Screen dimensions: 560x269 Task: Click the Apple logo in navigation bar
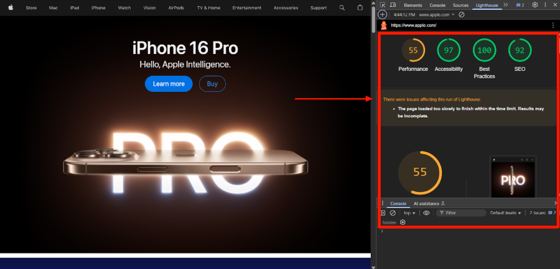point(11,7)
